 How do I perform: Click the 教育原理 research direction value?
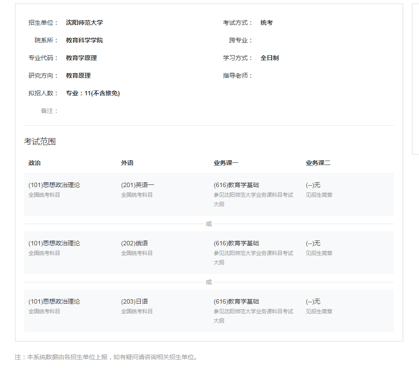tap(78, 75)
